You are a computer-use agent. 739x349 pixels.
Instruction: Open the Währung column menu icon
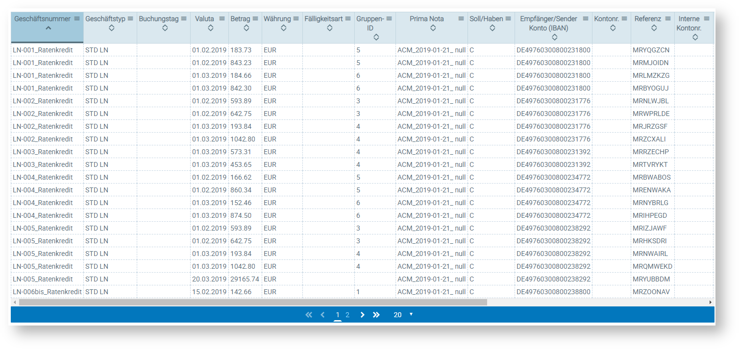[x=296, y=19]
